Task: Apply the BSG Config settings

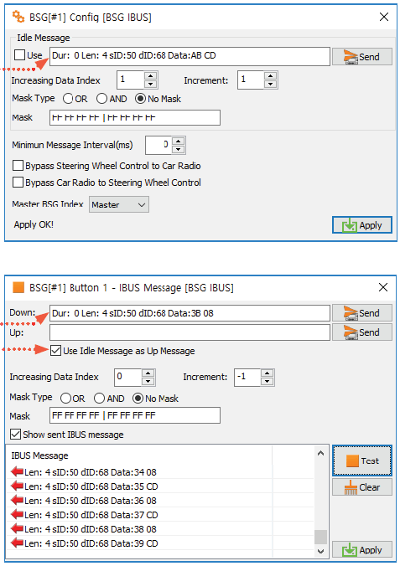Action: click(x=361, y=225)
